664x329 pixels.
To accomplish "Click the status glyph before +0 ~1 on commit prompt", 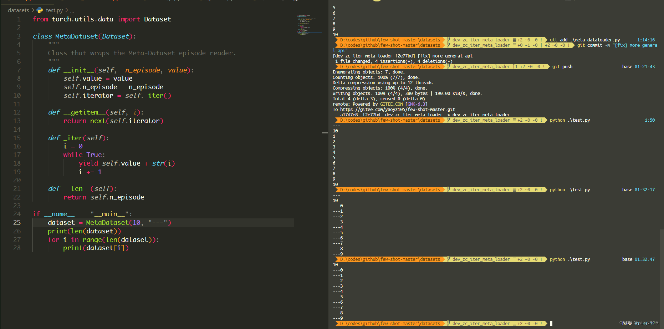I will [514, 45].
